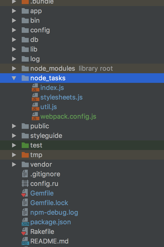Select Gemfile.lock in project tree
The image size is (164, 247).
[49, 203]
